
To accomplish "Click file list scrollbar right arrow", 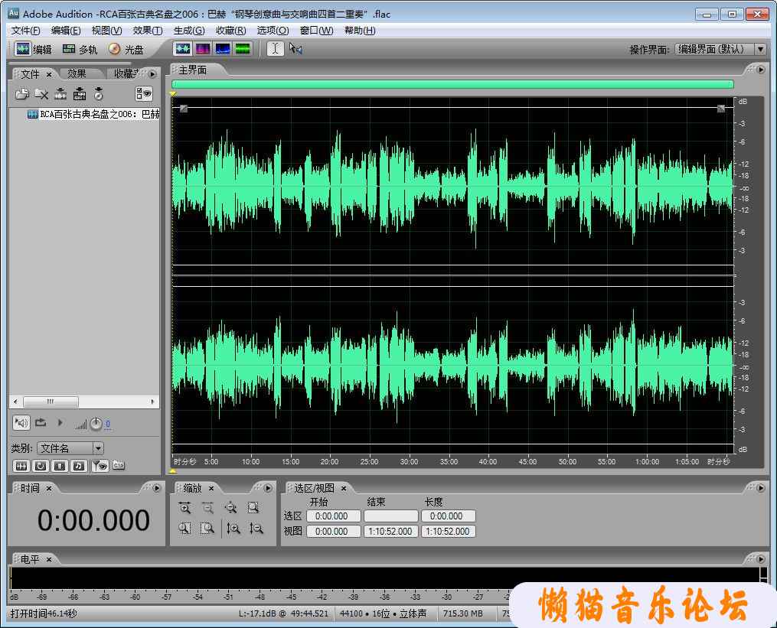I will coord(152,402).
